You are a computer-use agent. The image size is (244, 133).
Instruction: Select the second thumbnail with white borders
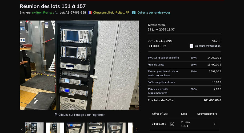point(55,128)
